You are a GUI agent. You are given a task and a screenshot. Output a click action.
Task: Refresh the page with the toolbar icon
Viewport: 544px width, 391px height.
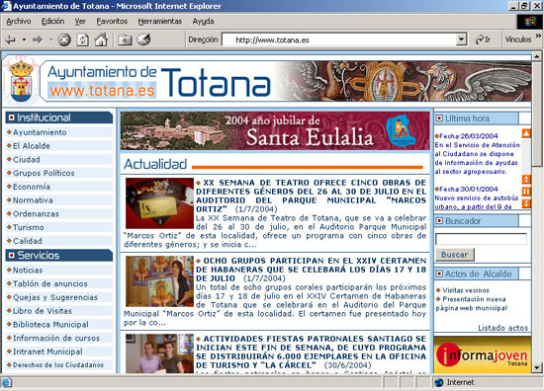[82, 39]
